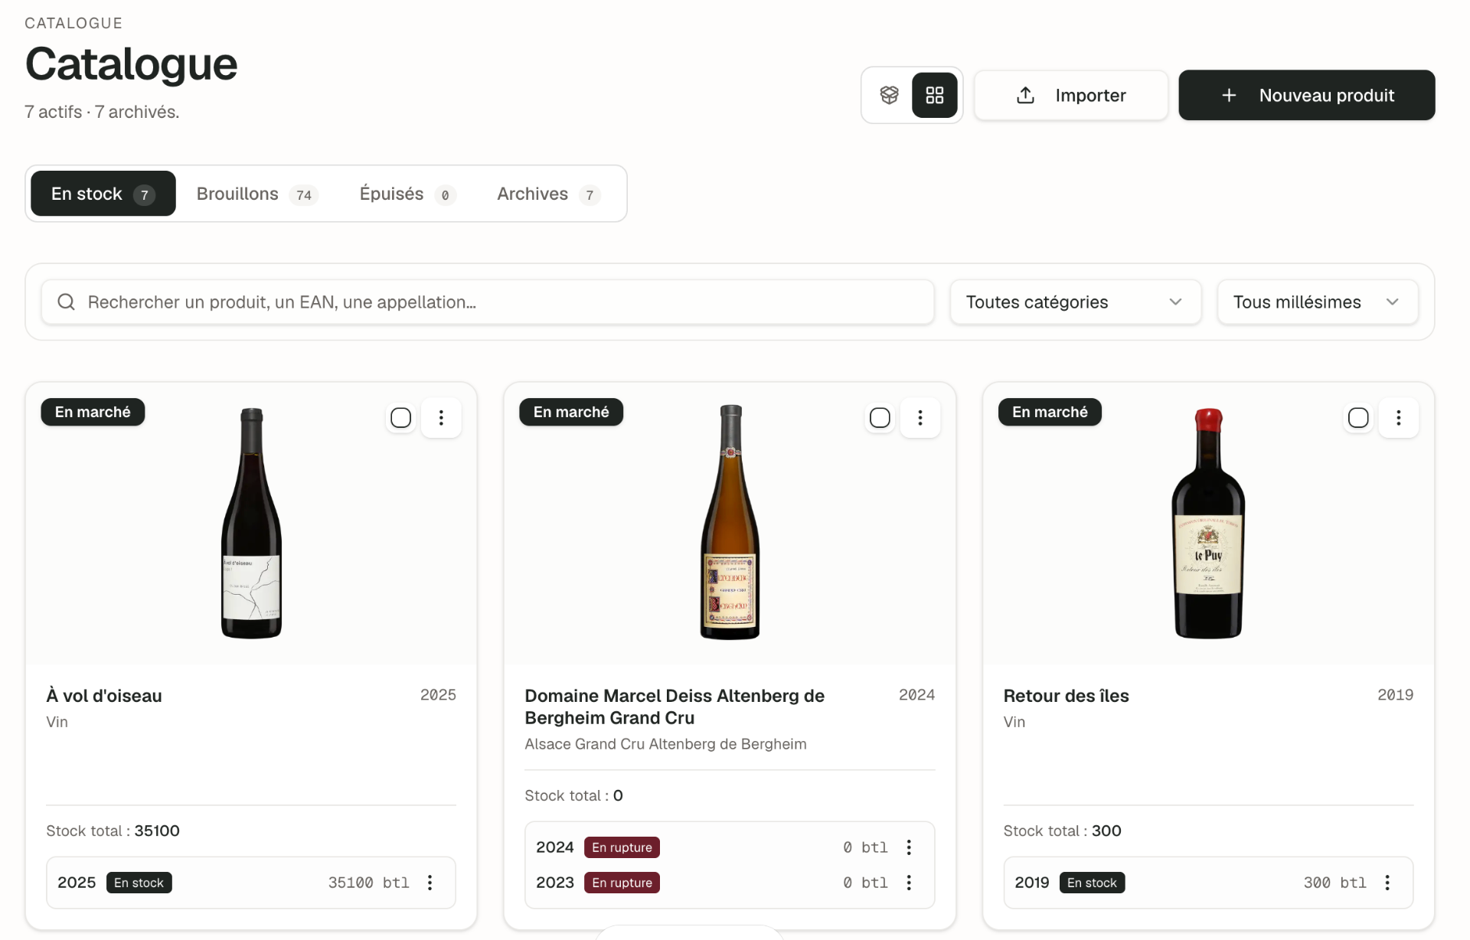Click Stock total : 300 text
1470x940 pixels.
1062,831
